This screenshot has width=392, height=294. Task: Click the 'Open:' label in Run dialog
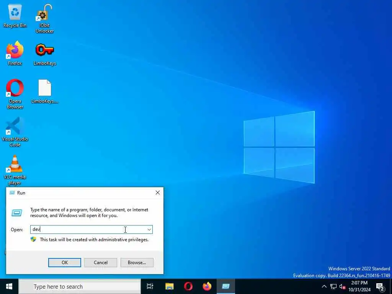coord(17,230)
